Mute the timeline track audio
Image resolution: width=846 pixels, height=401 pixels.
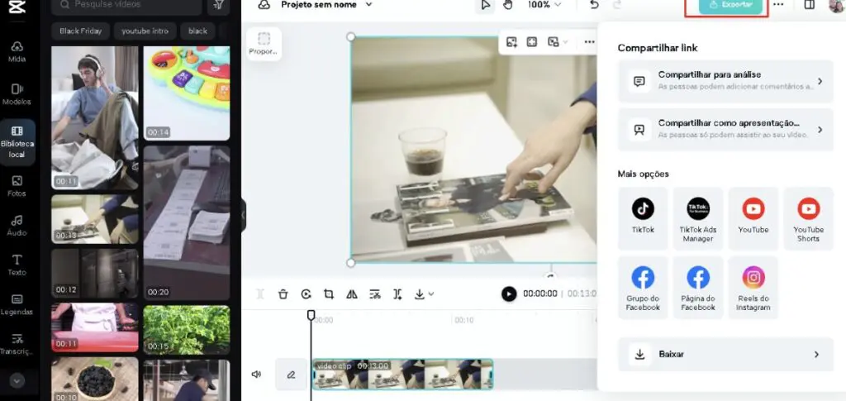[256, 374]
